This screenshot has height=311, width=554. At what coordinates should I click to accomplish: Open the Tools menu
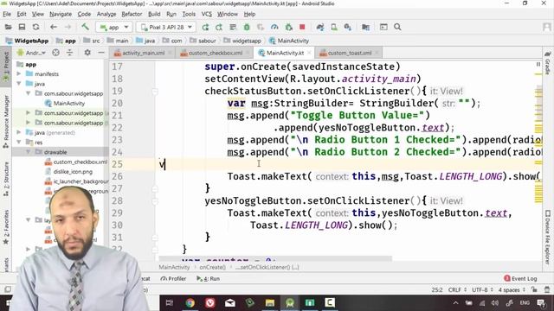click(189, 14)
